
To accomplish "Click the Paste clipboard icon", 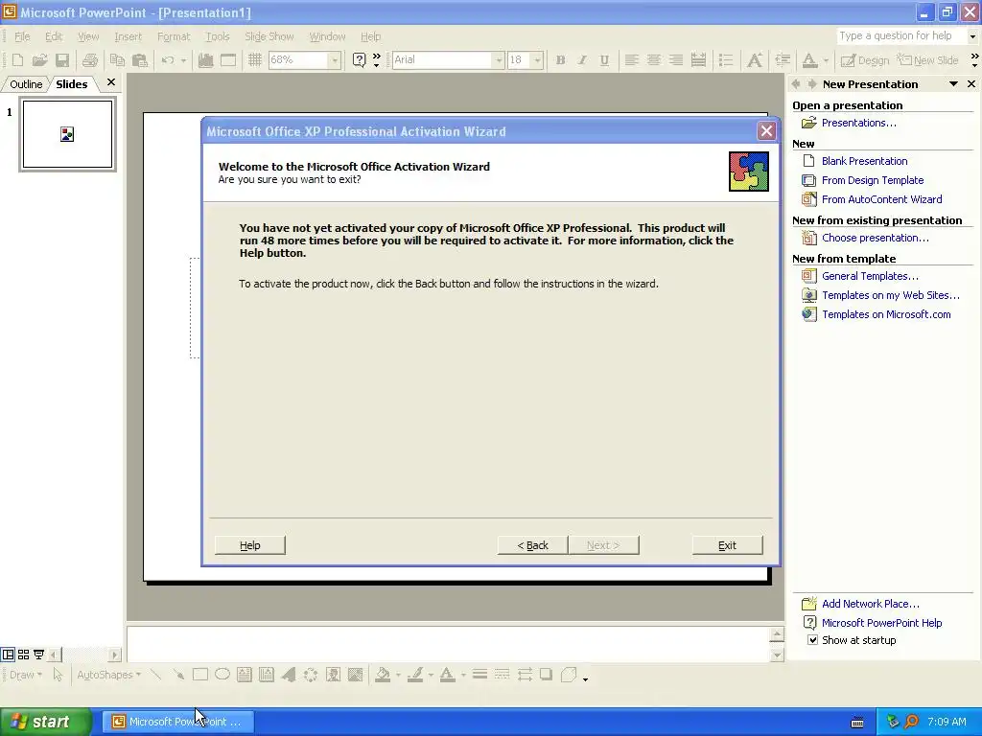I will click(140, 60).
